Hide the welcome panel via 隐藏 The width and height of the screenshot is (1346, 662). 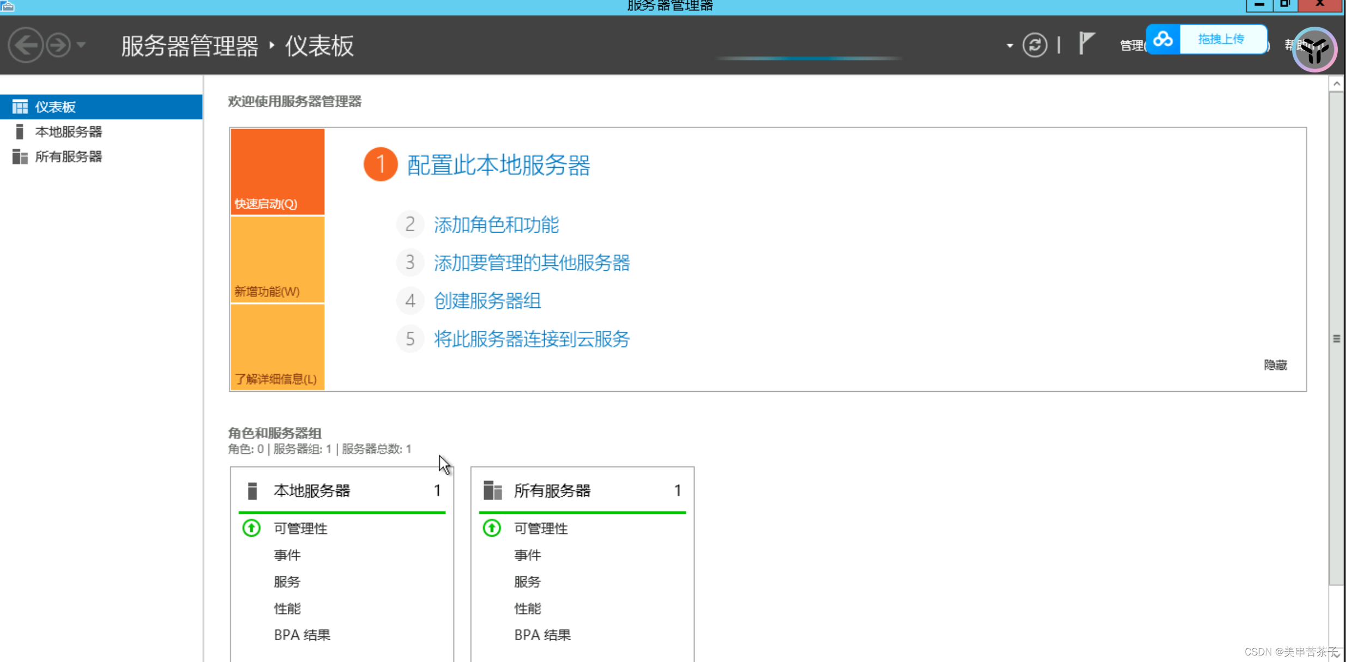(1275, 365)
